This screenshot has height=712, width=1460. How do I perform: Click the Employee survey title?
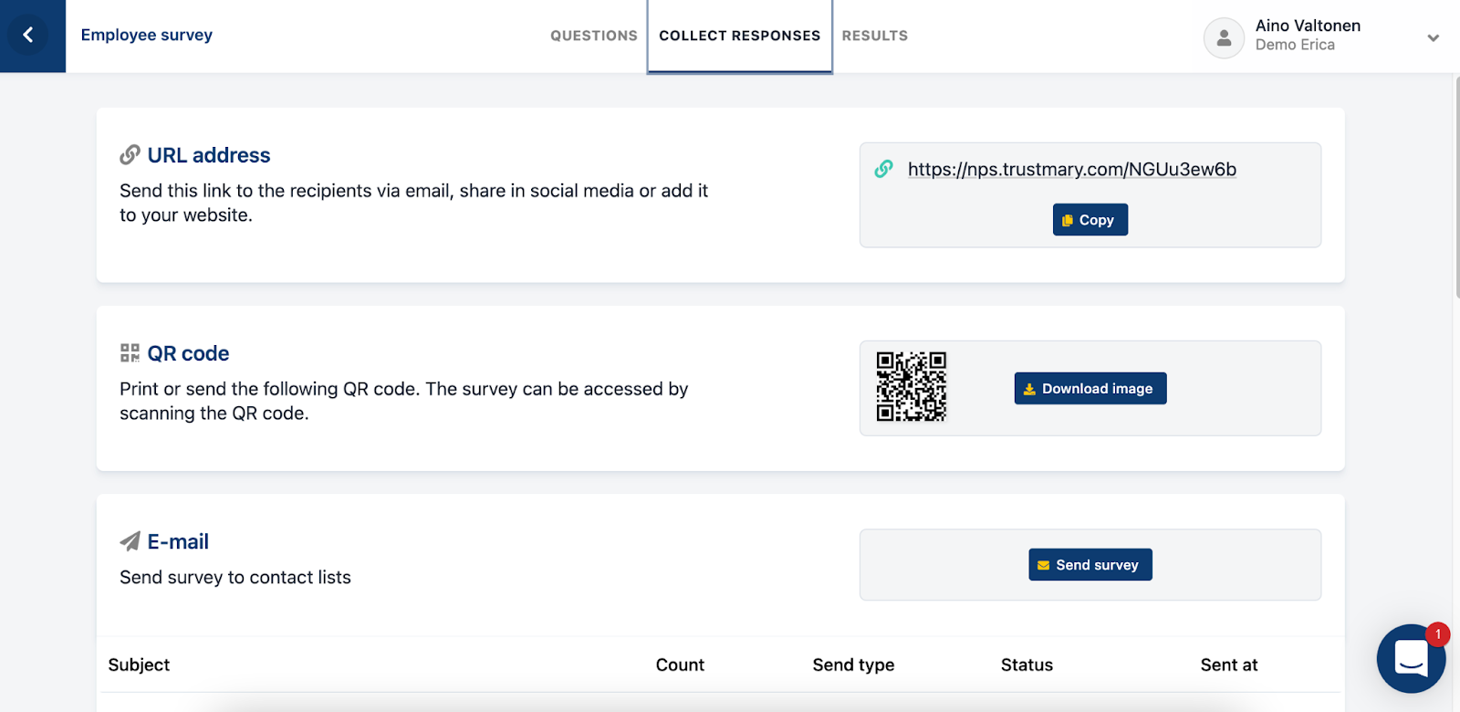[146, 35]
